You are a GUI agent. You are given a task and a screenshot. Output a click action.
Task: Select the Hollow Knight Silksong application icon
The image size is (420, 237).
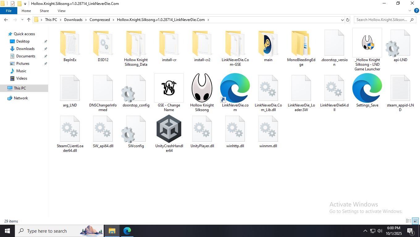pyautogui.click(x=202, y=88)
